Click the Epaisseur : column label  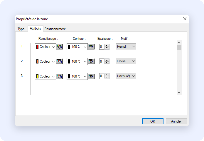(x=105, y=39)
